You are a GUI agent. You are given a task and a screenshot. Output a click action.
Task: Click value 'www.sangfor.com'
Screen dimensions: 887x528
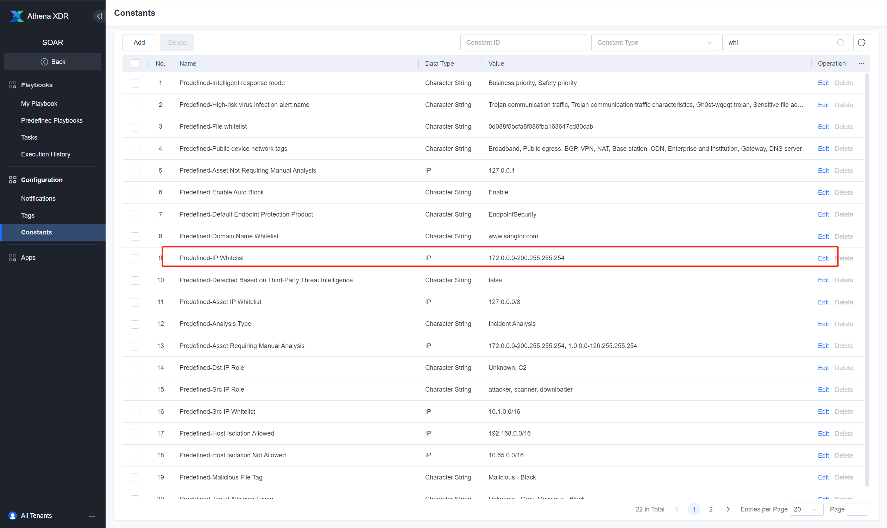click(x=513, y=236)
